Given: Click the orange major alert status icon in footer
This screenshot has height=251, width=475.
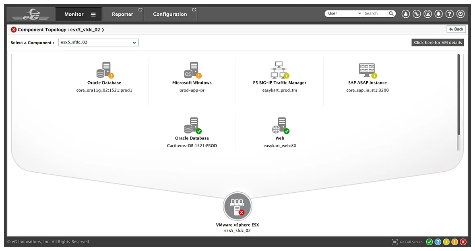Looking at the screenshot, I should click(x=455, y=242).
